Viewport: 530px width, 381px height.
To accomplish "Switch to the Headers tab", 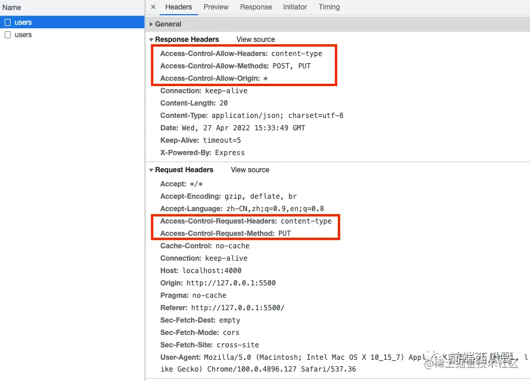I will (179, 7).
